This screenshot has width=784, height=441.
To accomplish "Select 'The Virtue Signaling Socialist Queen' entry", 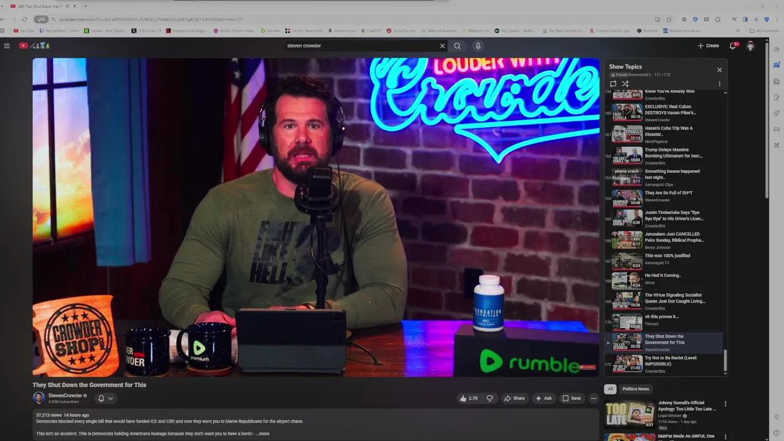I will coord(665,301).
